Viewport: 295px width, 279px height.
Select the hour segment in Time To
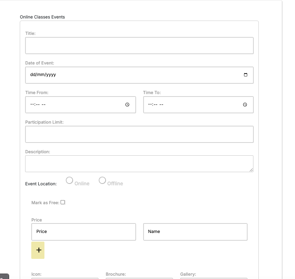[x=150, y=105]
